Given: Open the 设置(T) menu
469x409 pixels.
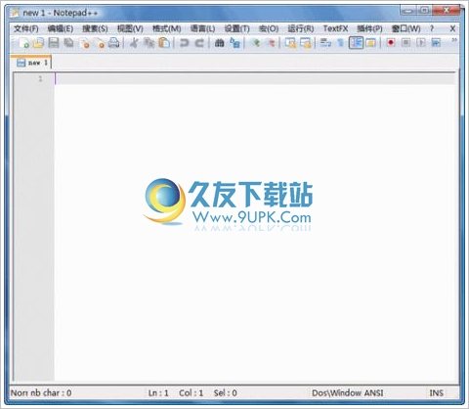Looking at the screenshot, I should click(237, 28).
